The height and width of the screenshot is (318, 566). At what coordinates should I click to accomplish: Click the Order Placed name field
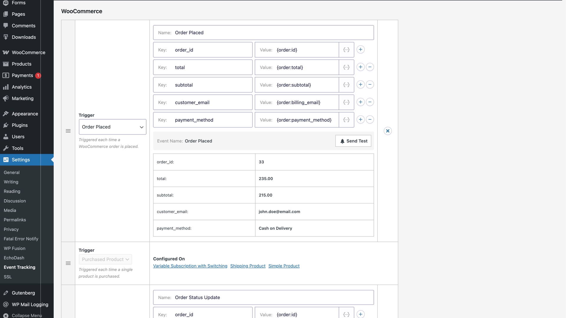271,33
